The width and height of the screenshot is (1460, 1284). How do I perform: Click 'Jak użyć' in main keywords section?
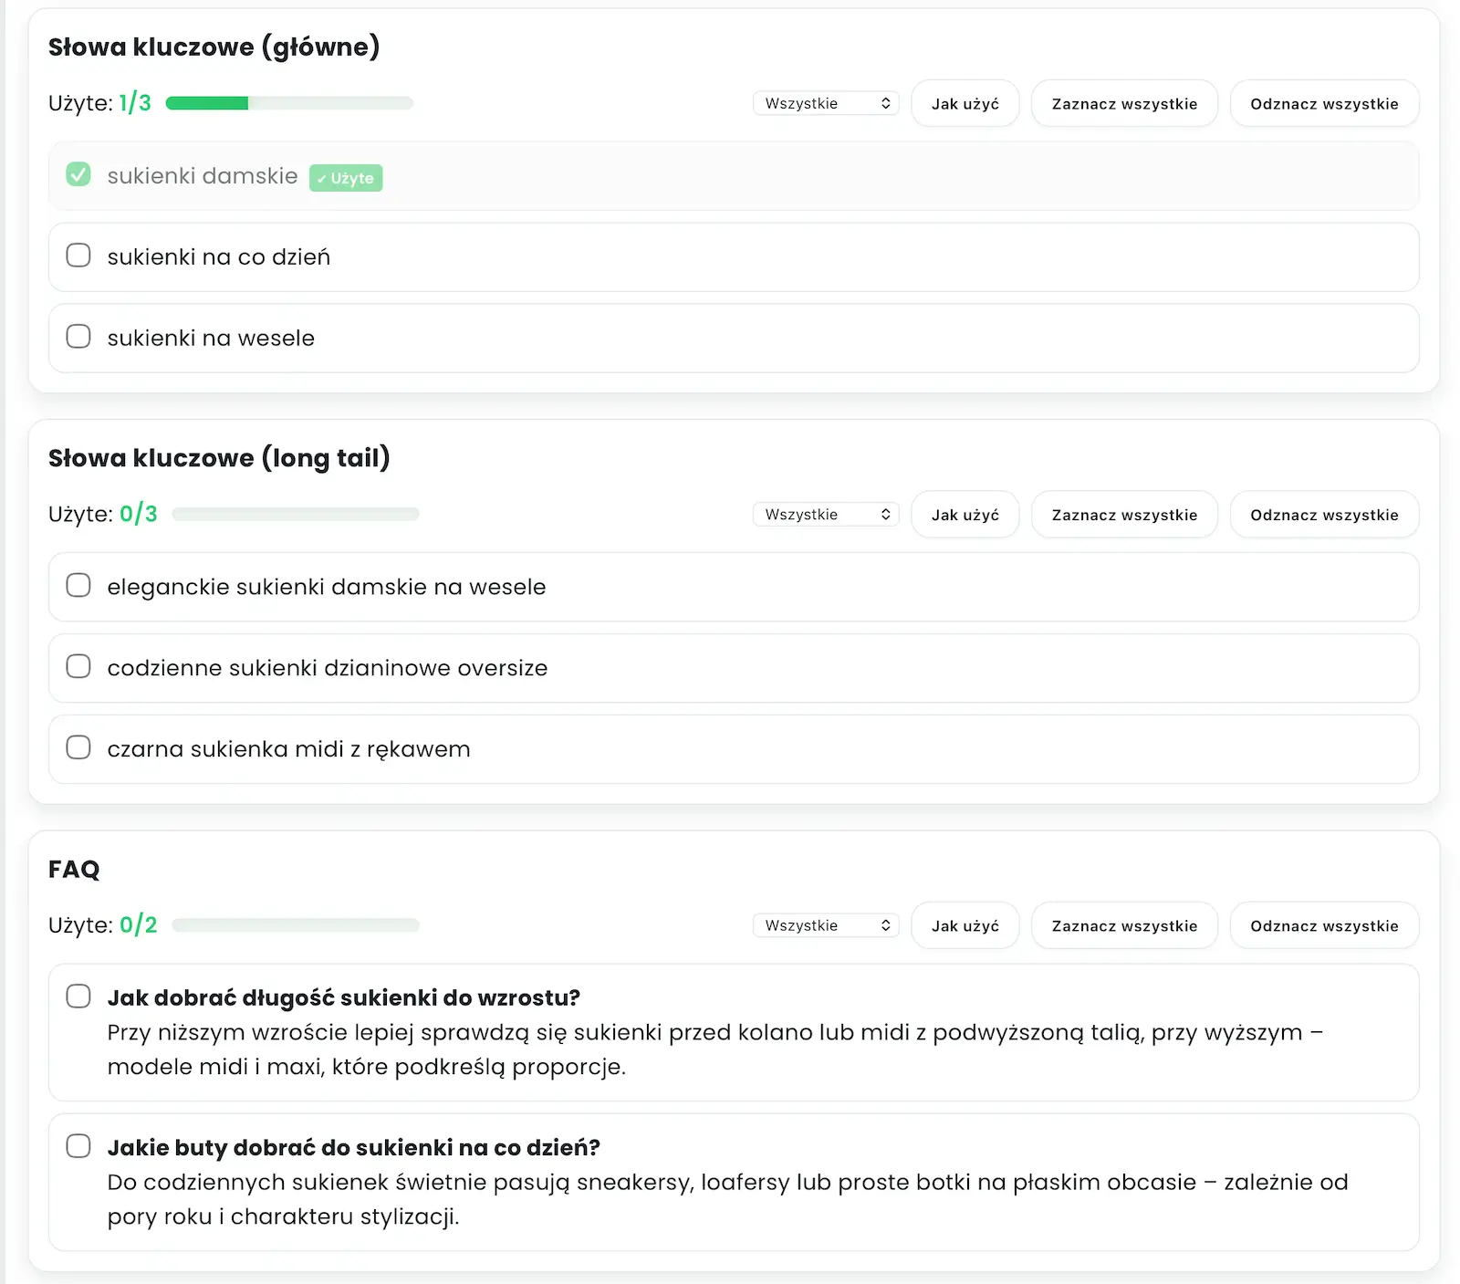965,104
